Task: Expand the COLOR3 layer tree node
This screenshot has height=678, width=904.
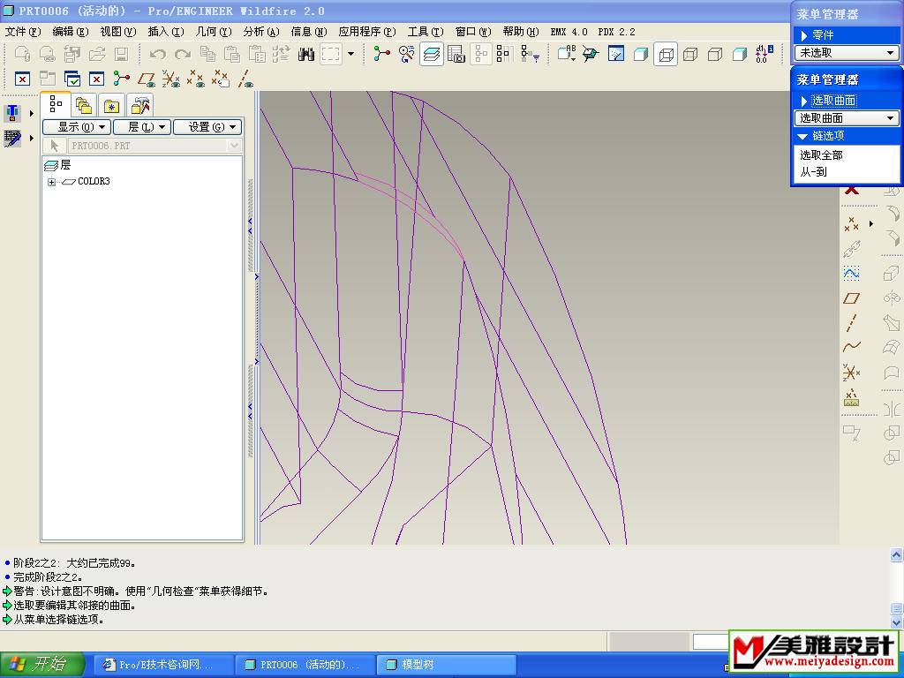Action: (x=52, y=182)
